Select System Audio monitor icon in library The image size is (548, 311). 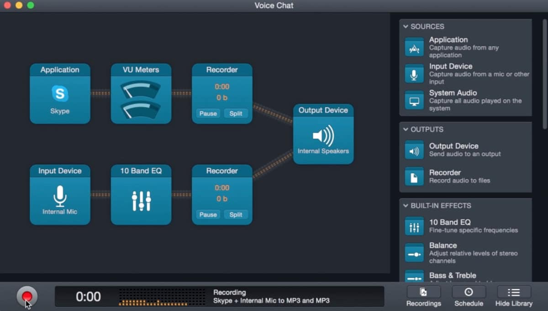tap(414, 100)
